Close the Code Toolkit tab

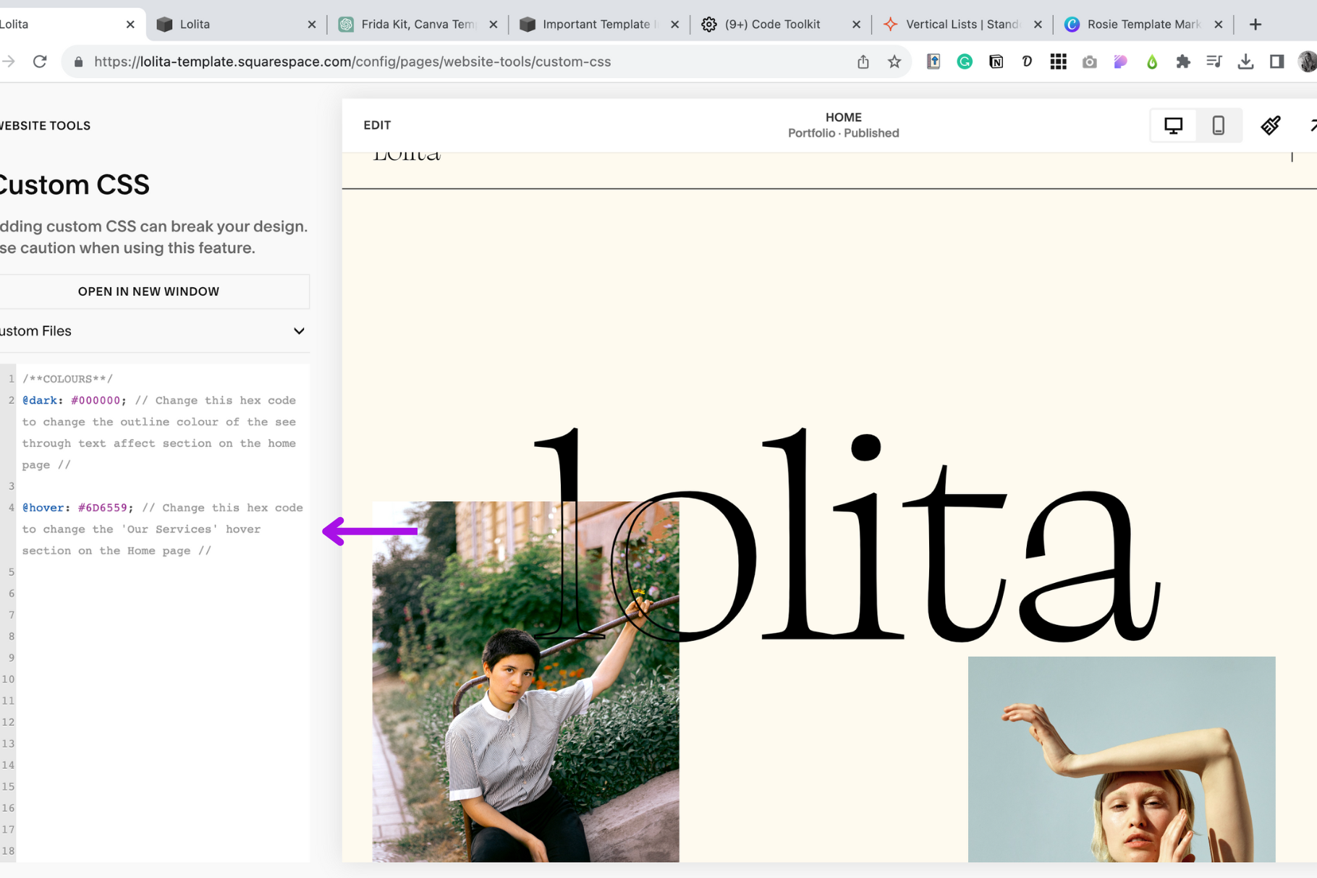pyautogui.click(x=856, y=25)
